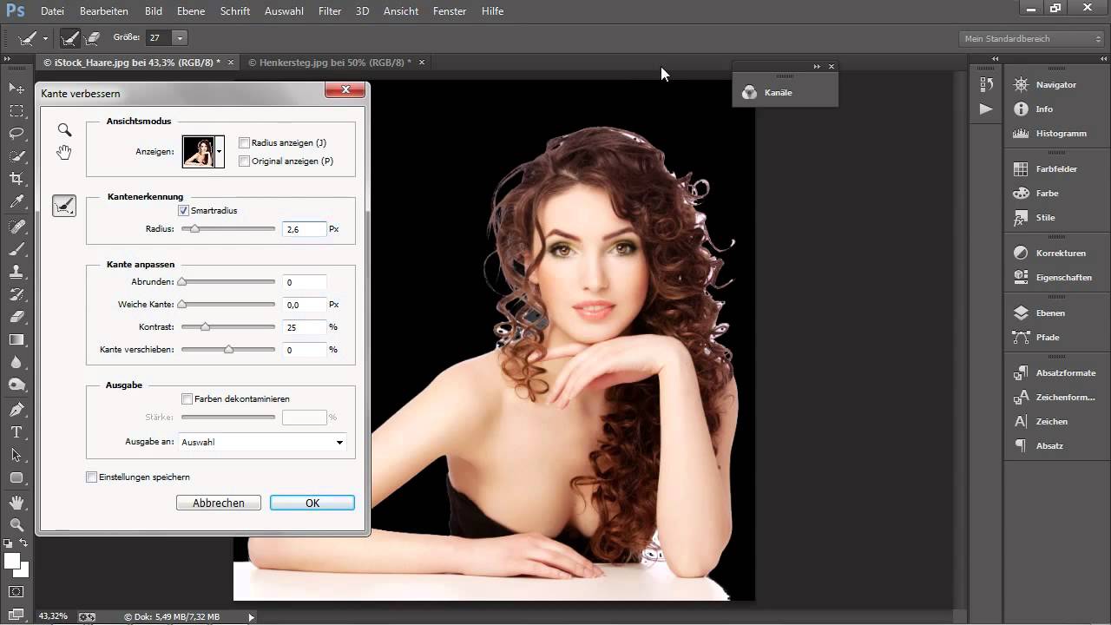Click the Abrunden value field

click(305, 282)
